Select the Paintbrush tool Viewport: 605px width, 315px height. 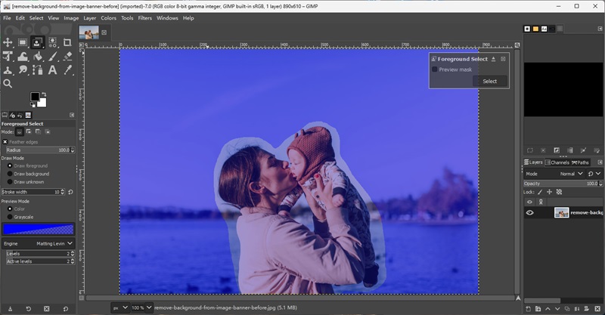tap(52, 57)
